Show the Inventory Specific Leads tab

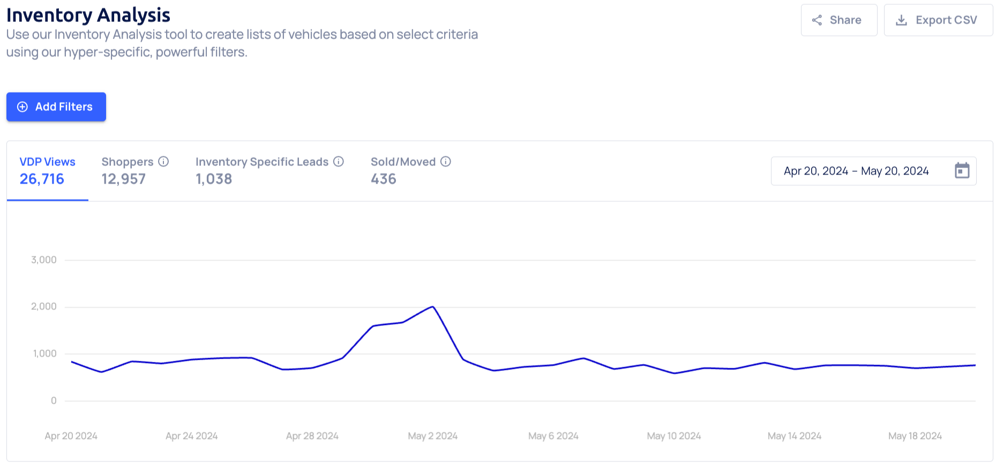tap(262, 170)
